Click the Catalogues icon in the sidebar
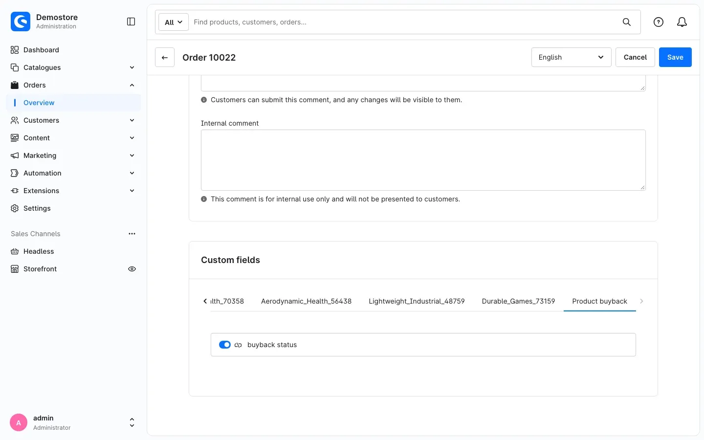 click(15, 67)
